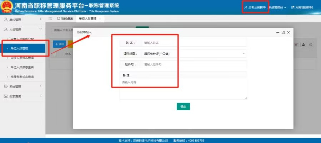
Task: Click the 系统管理 gear icon
Action: (x=6, y=86)
